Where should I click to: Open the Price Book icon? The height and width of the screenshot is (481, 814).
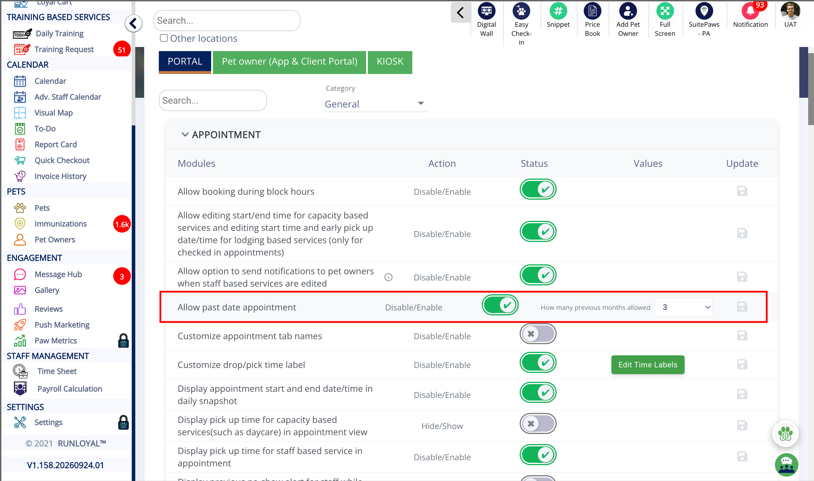click(x=592, y=11)
